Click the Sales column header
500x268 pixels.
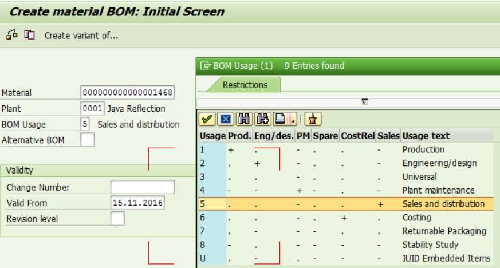coord(388,136)
